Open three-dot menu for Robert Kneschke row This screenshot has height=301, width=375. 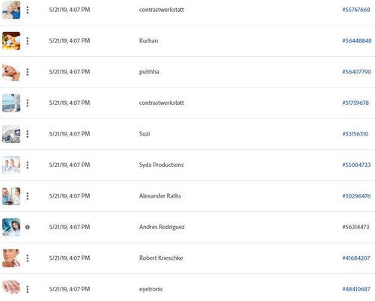click(28, 258)
